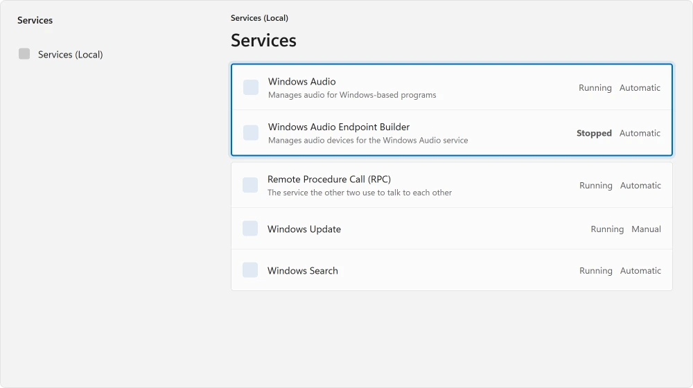Viewport: 693px width, 388px height.
Task: Select the Windows Search service name
Action: click(x=303, y=270)
